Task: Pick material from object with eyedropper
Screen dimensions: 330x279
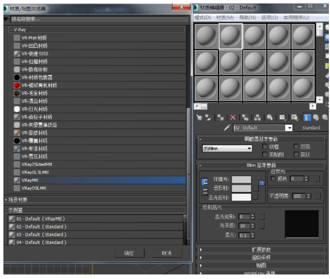Action: pyautogui.click(x=227, y=127)
